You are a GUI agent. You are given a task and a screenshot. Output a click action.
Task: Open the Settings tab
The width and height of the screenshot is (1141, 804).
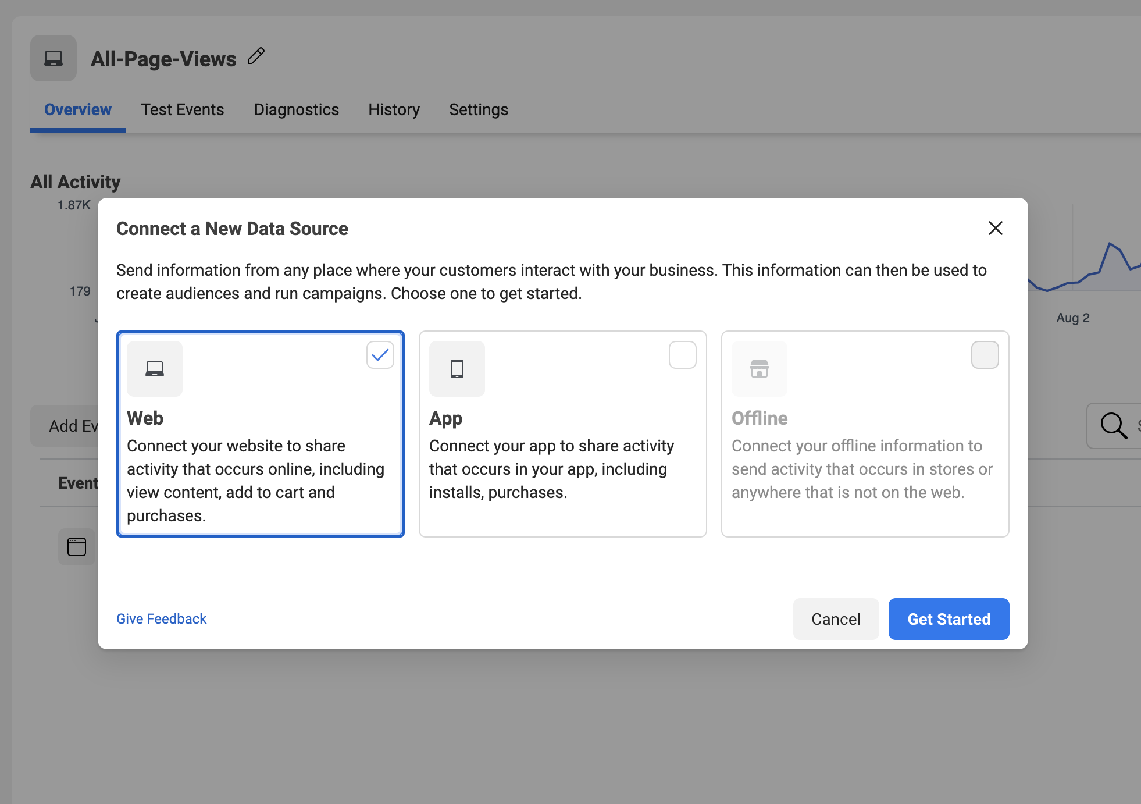pyautogui.click(x=479, y=110)
